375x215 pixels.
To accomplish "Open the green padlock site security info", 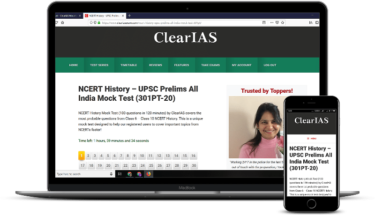I will point(99,22).
